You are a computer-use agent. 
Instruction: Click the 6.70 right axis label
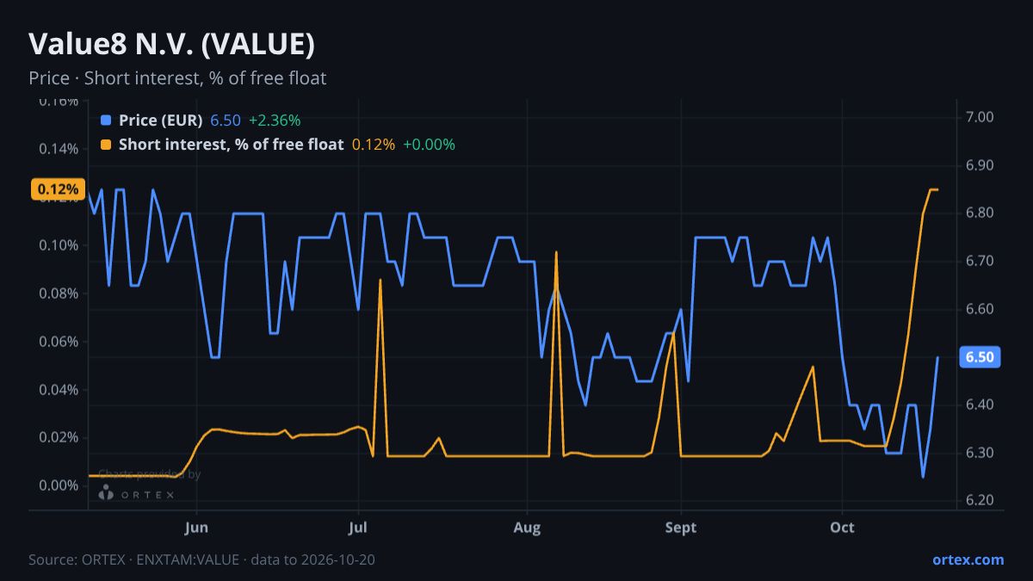click(981, 261)
